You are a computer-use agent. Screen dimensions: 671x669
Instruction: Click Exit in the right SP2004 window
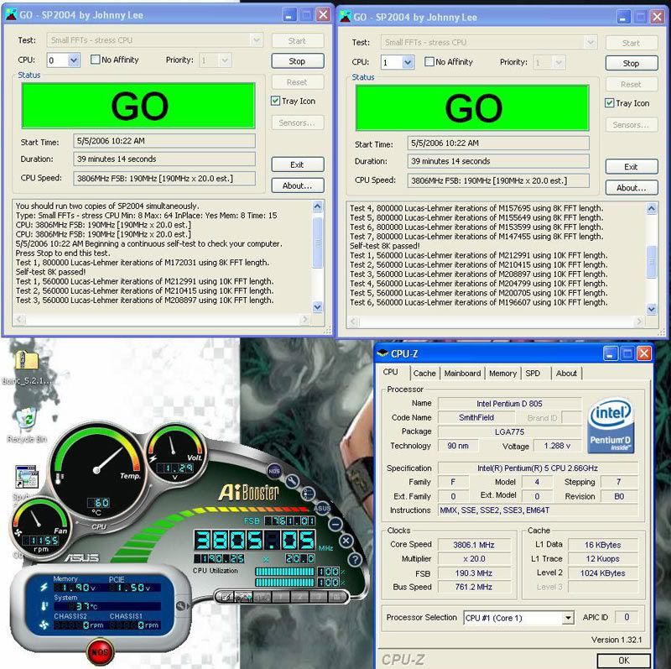tap(632, 166)
